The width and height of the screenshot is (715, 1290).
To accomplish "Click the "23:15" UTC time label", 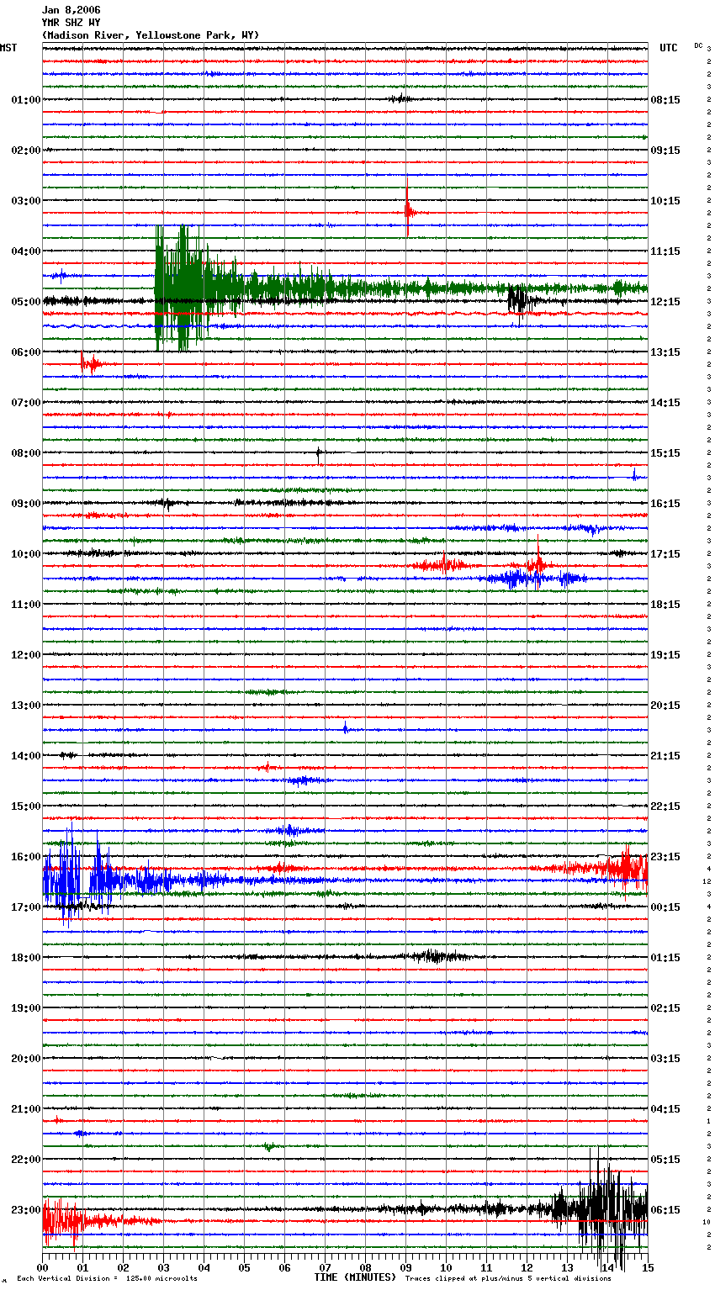I will click(665, 857).
